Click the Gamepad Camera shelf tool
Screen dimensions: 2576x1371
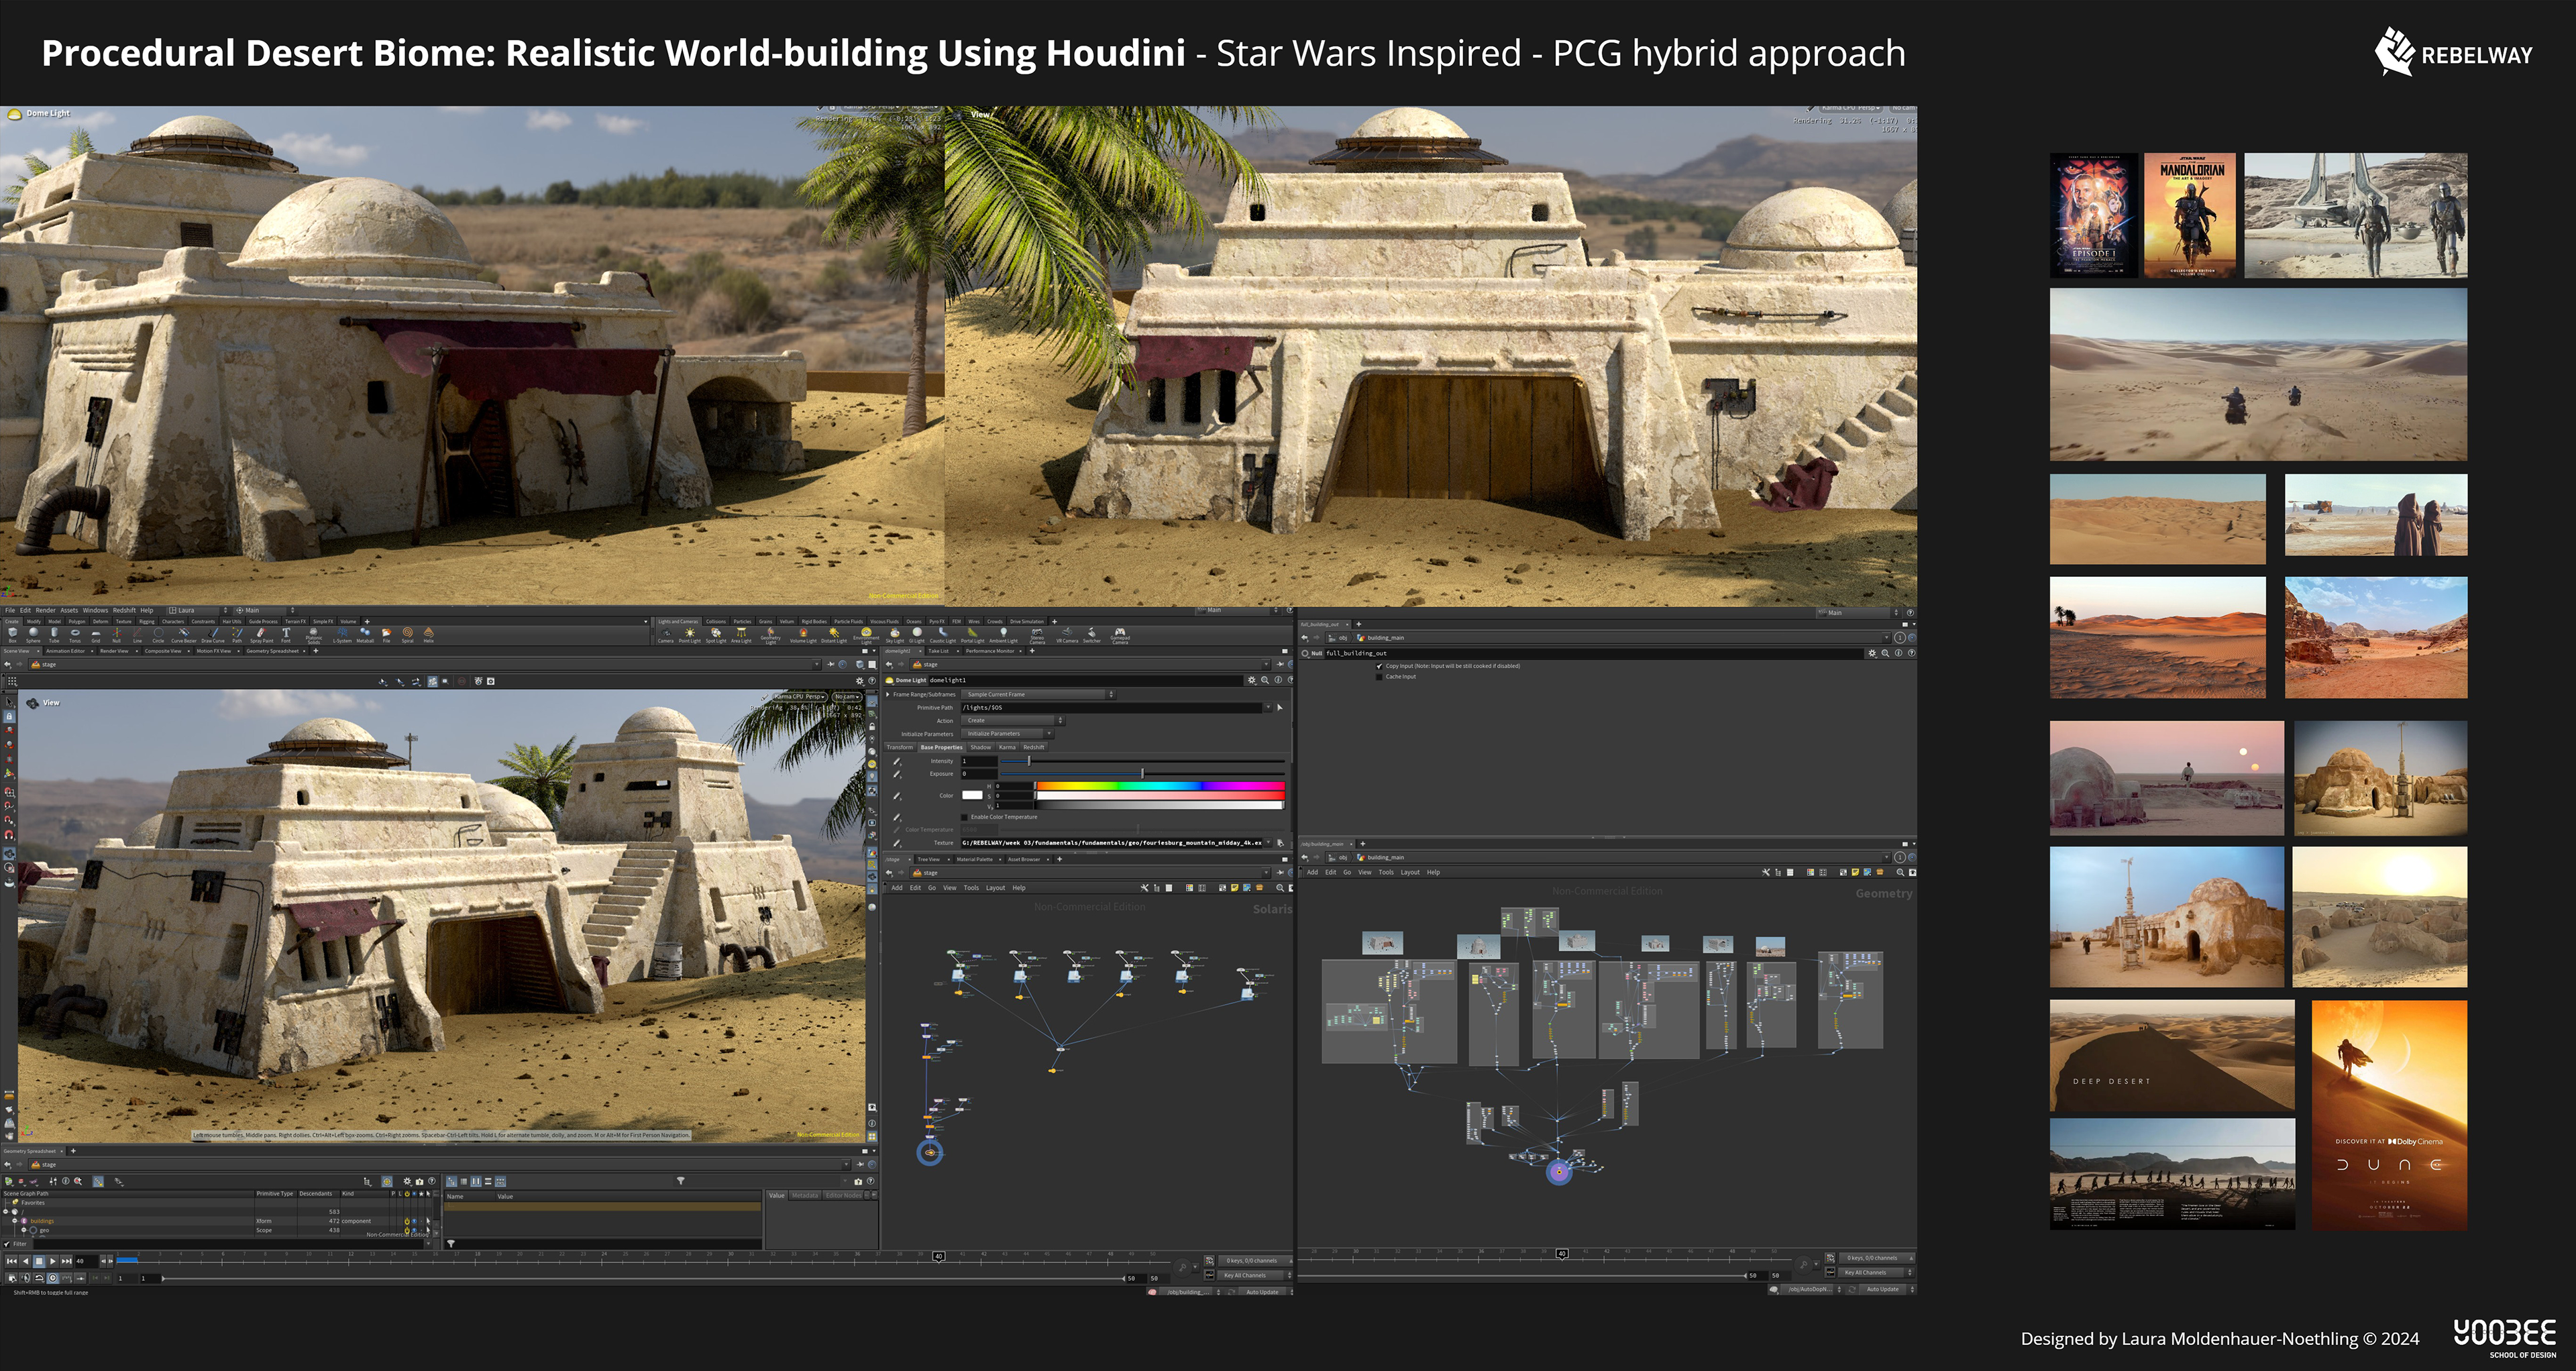click(x=1120, y=634)
